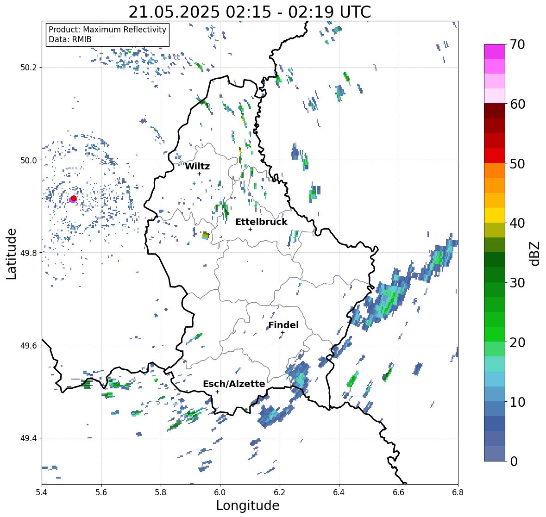This screenshot has height=517, width=546.
Task: Click the Longitude axis label
Action: pos(248,505)
